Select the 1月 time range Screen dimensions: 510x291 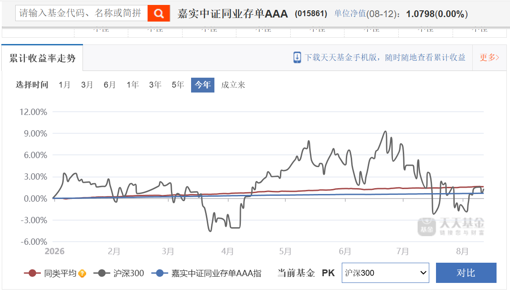[65, 85]
